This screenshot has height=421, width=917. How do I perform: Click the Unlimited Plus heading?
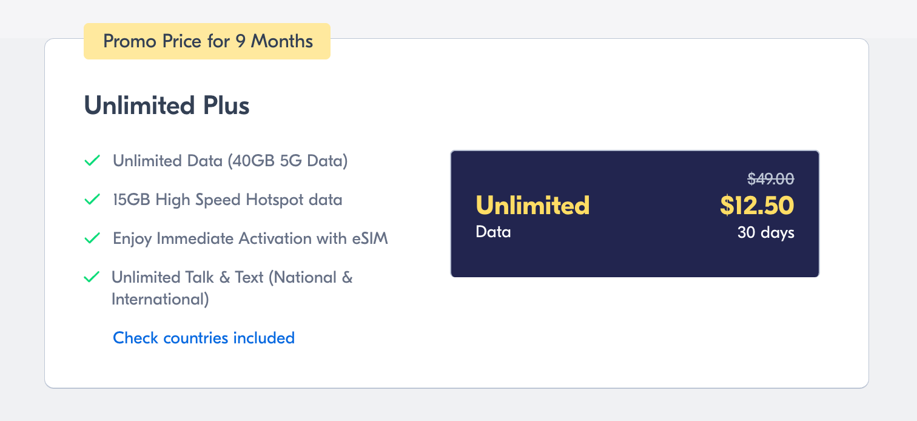pos(167,106)
